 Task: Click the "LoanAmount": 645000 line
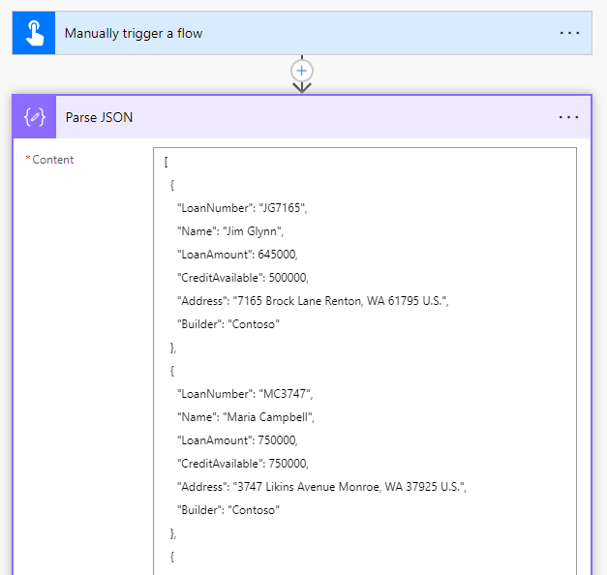[237, 255]
